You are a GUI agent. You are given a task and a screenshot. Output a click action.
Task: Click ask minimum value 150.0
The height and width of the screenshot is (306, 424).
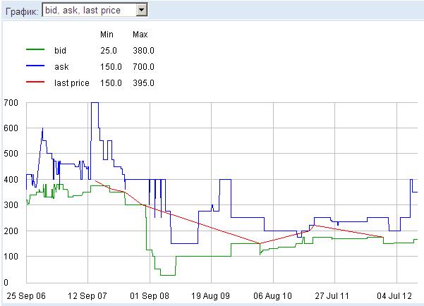111,67
